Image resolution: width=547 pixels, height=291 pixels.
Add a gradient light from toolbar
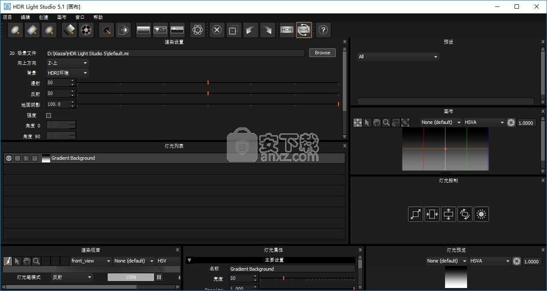click(x=70, y=30)
